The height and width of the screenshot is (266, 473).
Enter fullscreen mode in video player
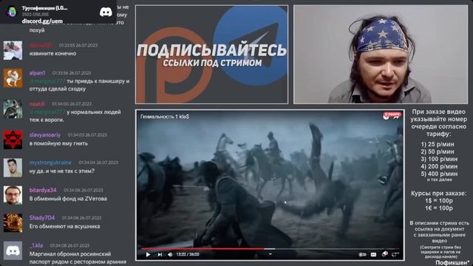pos(395,254)
